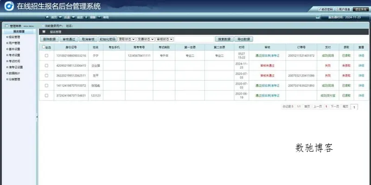Toggle the 全选 select-all checkbox
This screenshot has height=185, width=371.
44,47
